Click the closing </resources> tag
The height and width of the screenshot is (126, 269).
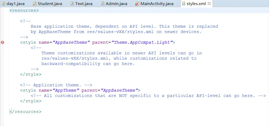tap(25, 112)
